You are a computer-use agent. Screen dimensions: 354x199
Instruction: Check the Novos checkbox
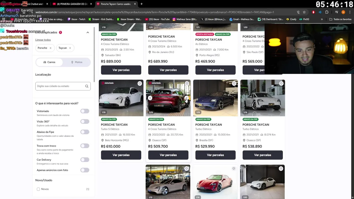38,189
